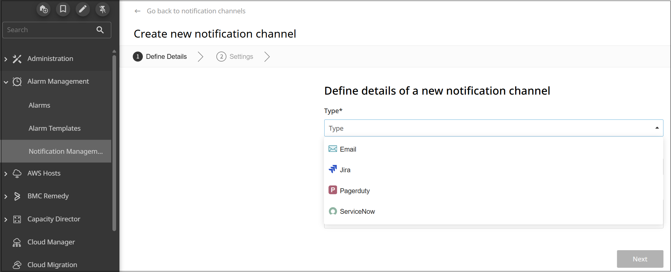This screenshot has height=272, width=671.
Task: Click the unpin icon in sidebar toolbar
Action: click(102, 9)
